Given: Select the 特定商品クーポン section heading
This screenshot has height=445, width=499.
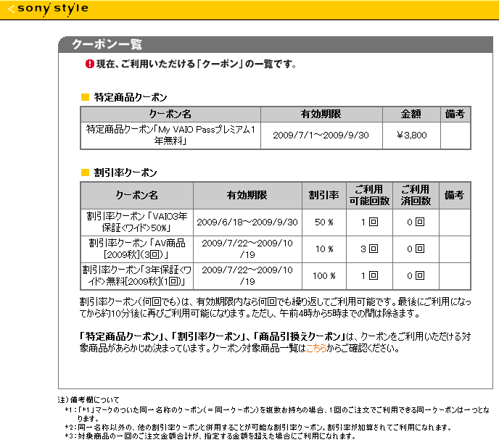Looking at the screenshot, I should 131,97.
